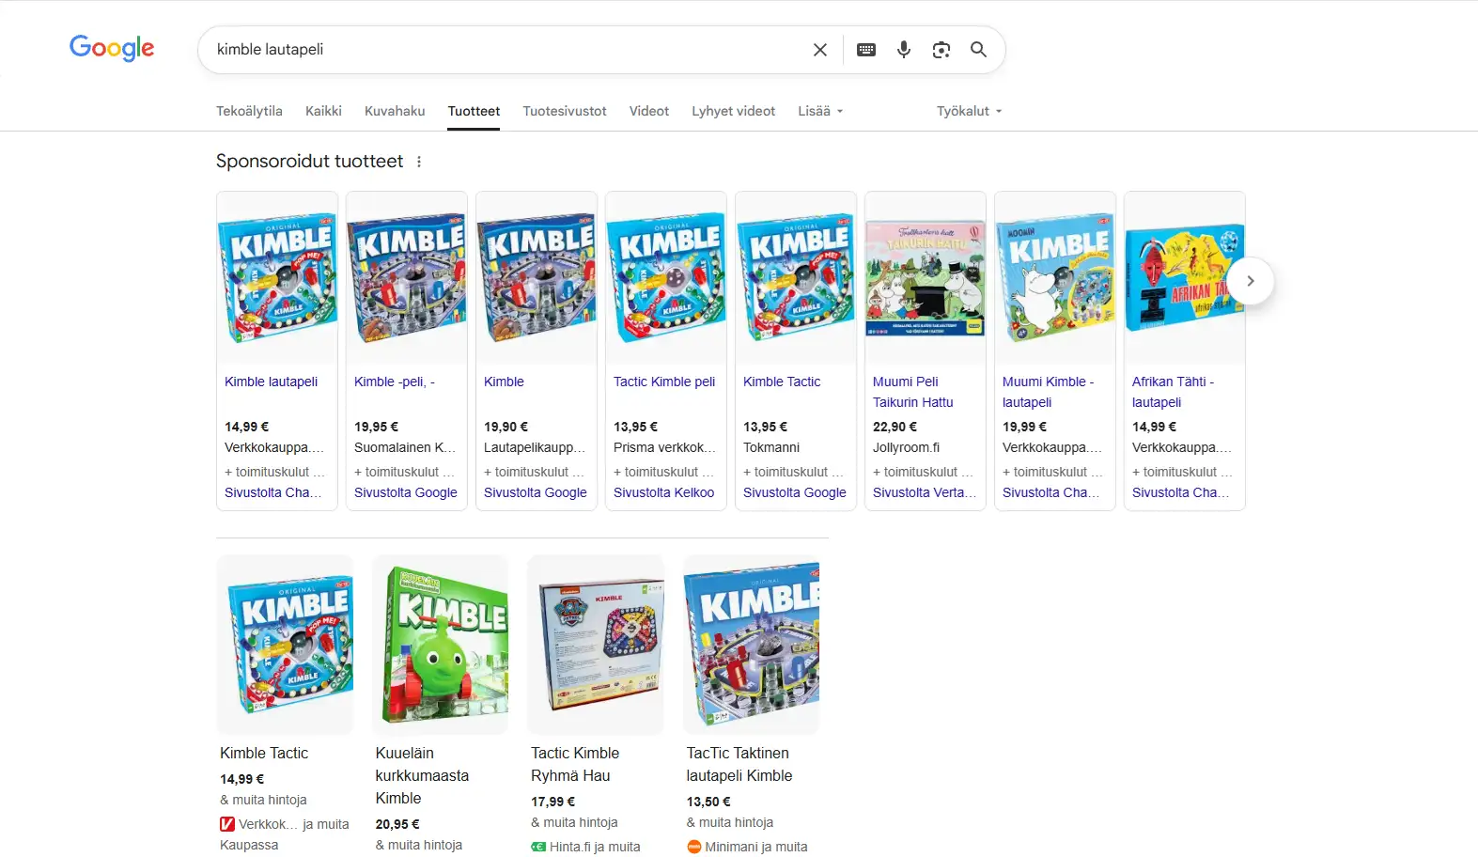Click Sivustolta Kelkoo link
Image resolution: width=1478 pixels, height=857 pixels.
(663, 492)
